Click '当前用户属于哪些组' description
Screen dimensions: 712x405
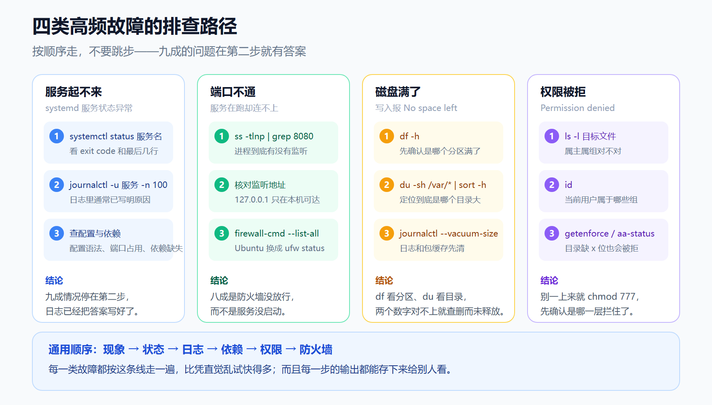[601, 200]
